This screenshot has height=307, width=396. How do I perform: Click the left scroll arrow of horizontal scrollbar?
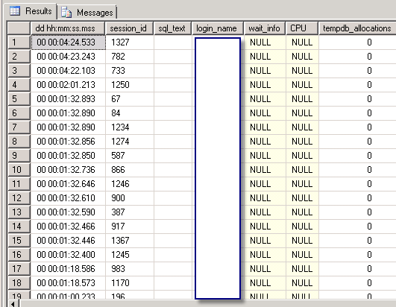click(x=13, y=304)
